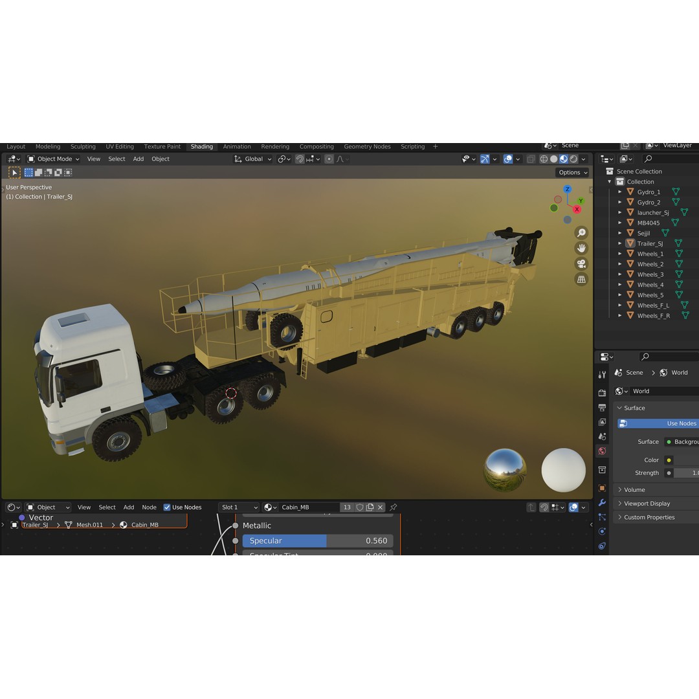
Task: Expand the Trailer_SJ object in outliner
Action: (x=619, y=243)
